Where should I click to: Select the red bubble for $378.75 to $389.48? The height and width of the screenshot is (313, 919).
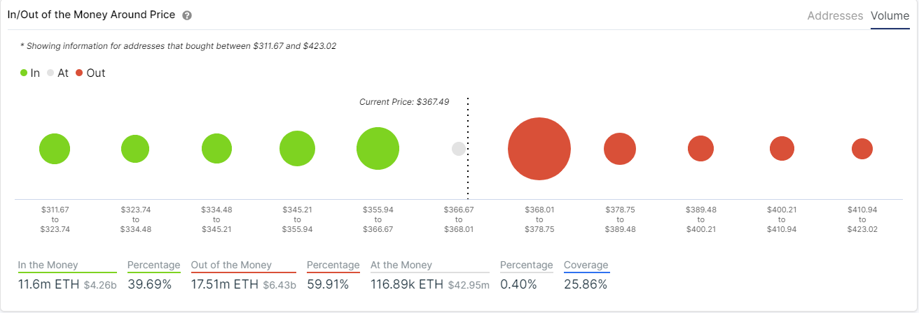pos(620,149)
